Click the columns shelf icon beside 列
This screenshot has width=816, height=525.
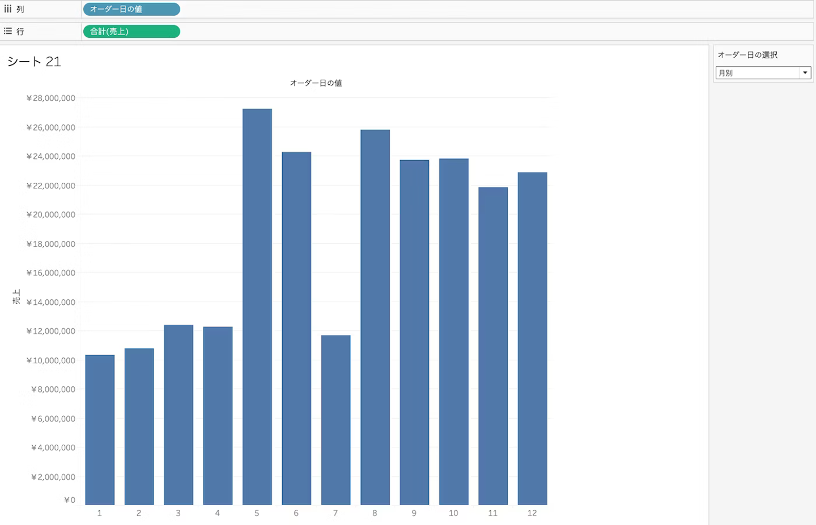click(x=8, y=9)
